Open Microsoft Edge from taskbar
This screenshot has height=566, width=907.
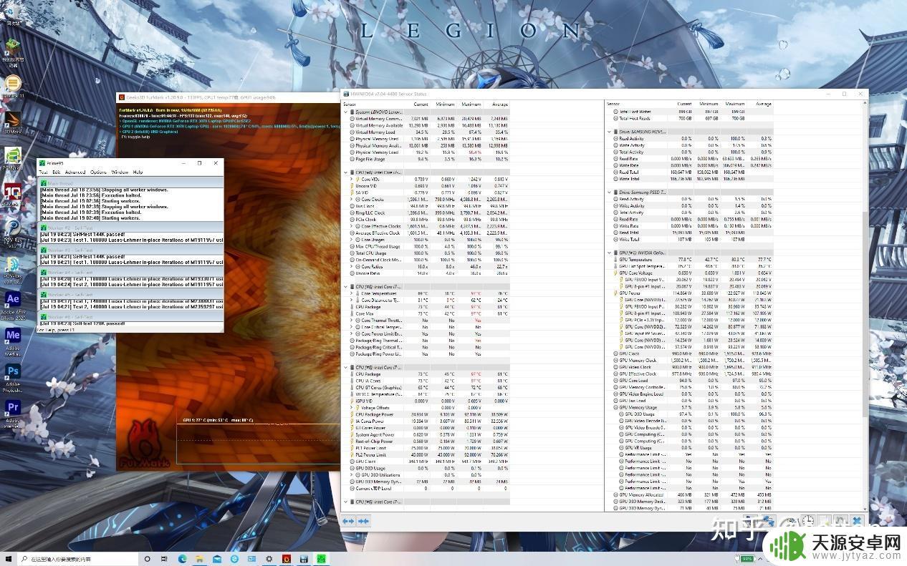click(x=182, y=558)
